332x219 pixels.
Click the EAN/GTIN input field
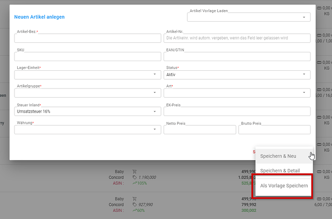(237, 56)
